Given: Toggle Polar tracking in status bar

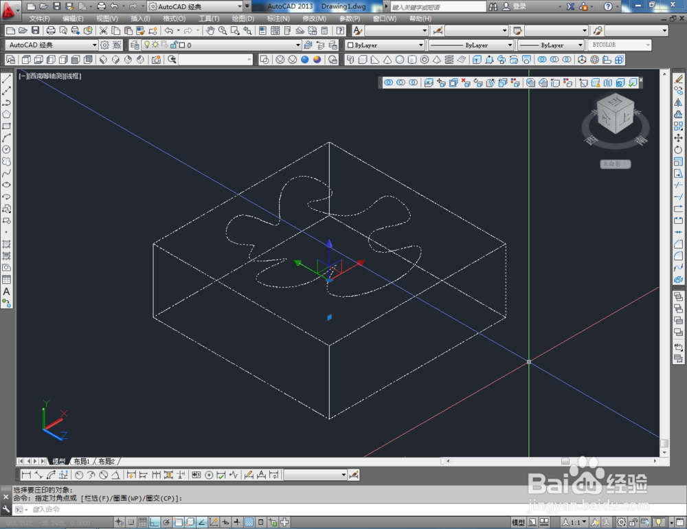Looking at the screenshot, I should pos(166,522).
